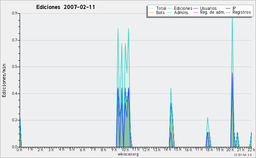Click the 0.9 value on y-axis
Screen dimensions: 256x158
click(15, 13)
